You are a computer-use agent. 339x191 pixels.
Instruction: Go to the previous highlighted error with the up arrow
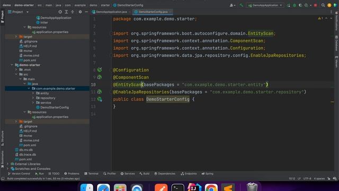pyautogui.click(x=326, y=19)
